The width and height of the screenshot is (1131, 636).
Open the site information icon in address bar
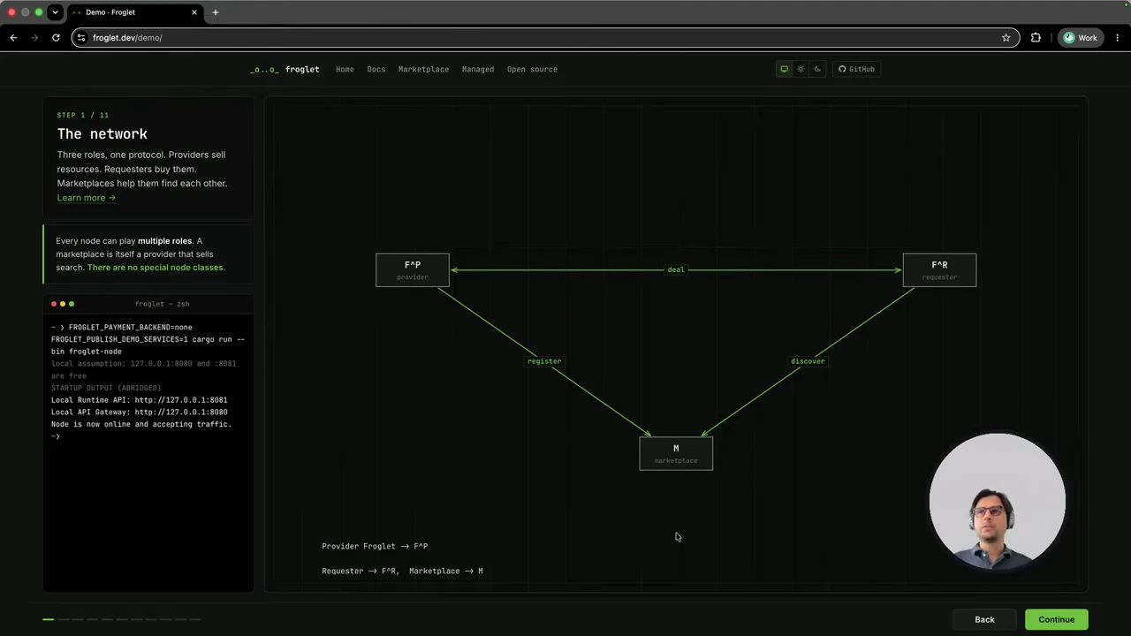point(81,38)
